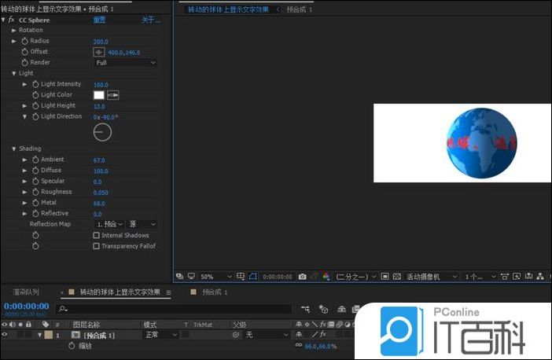Click the blue reset link for CC Sphere

click(x=100, y=20)
